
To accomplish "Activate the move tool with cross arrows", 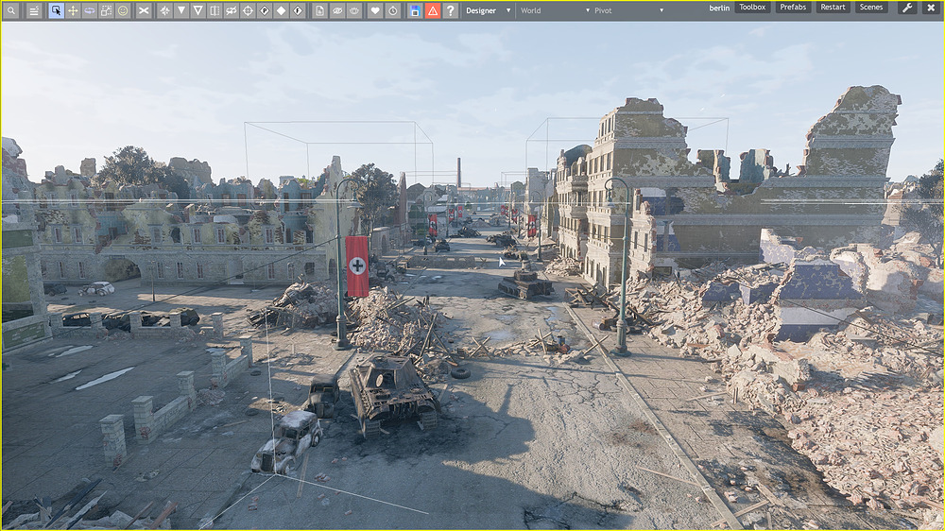I will [x=73, y=10].
